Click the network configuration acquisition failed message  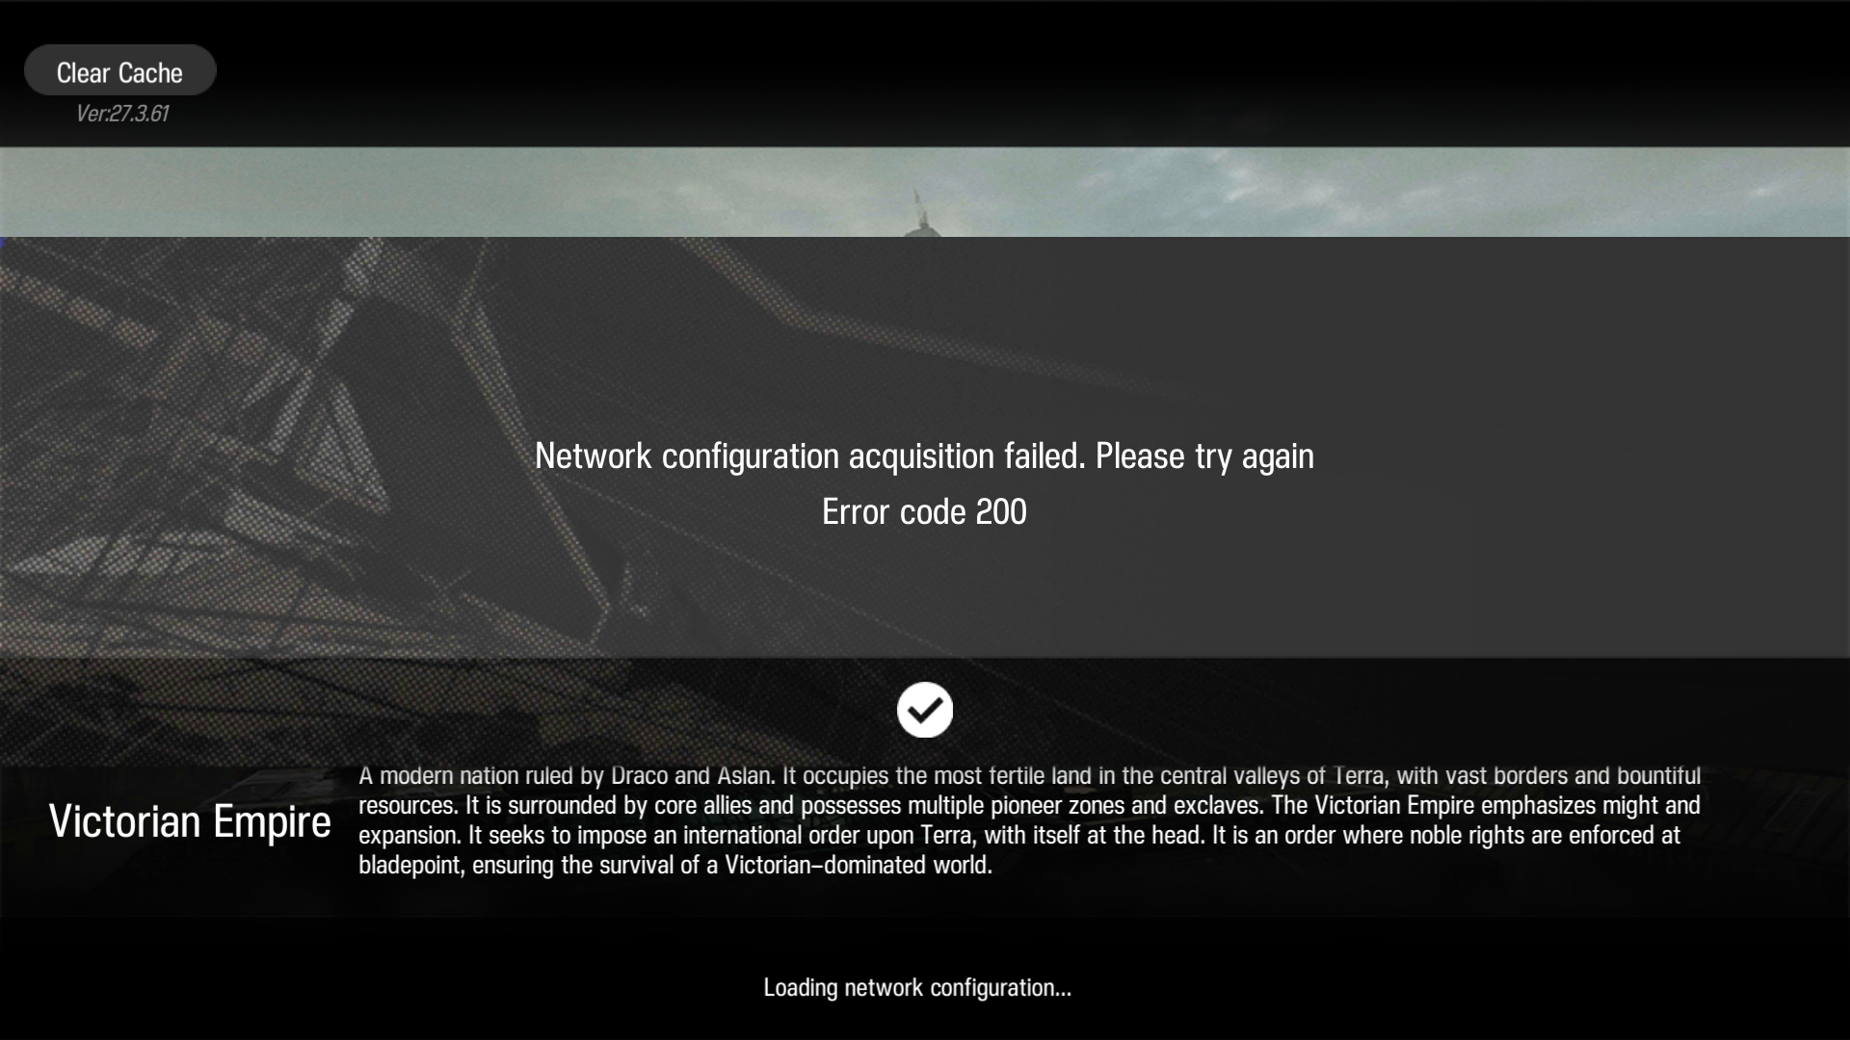coord(924,456)
